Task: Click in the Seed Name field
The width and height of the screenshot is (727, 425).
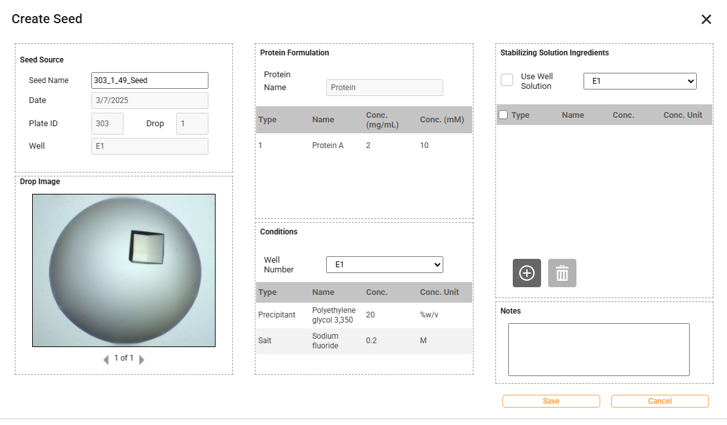Action: 149,80
